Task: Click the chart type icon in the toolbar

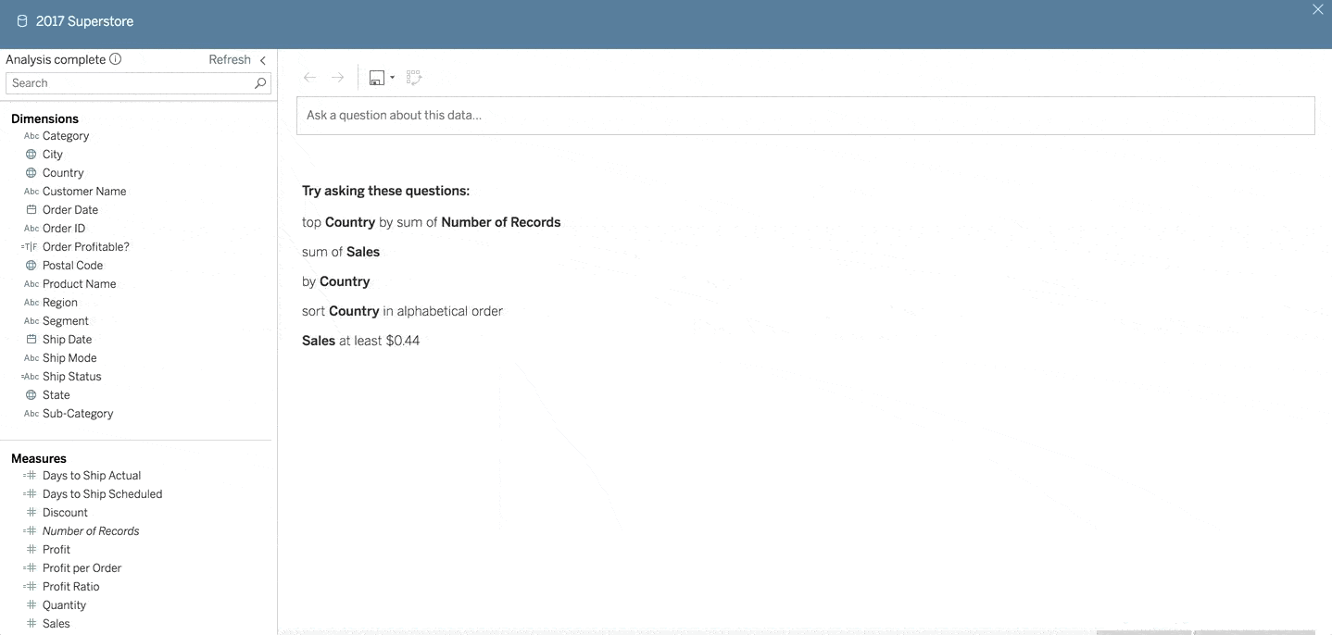Action: pos(376,77)
